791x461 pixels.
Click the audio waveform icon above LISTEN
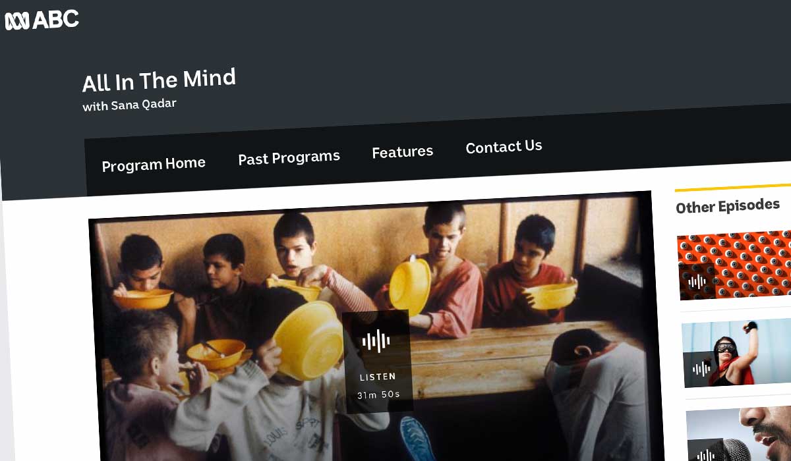point(375,340)
